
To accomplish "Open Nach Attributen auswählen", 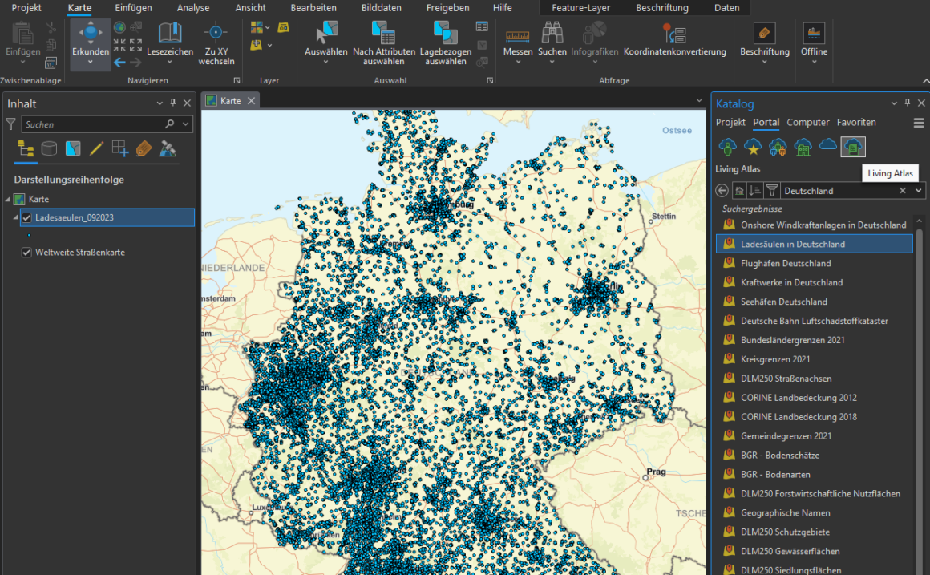I will tap(384, 43).
